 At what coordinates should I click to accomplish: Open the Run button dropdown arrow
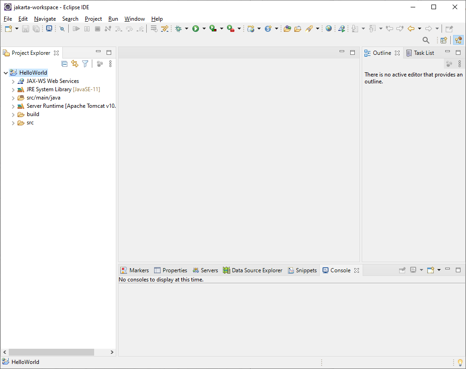click(x=204, y=29)
